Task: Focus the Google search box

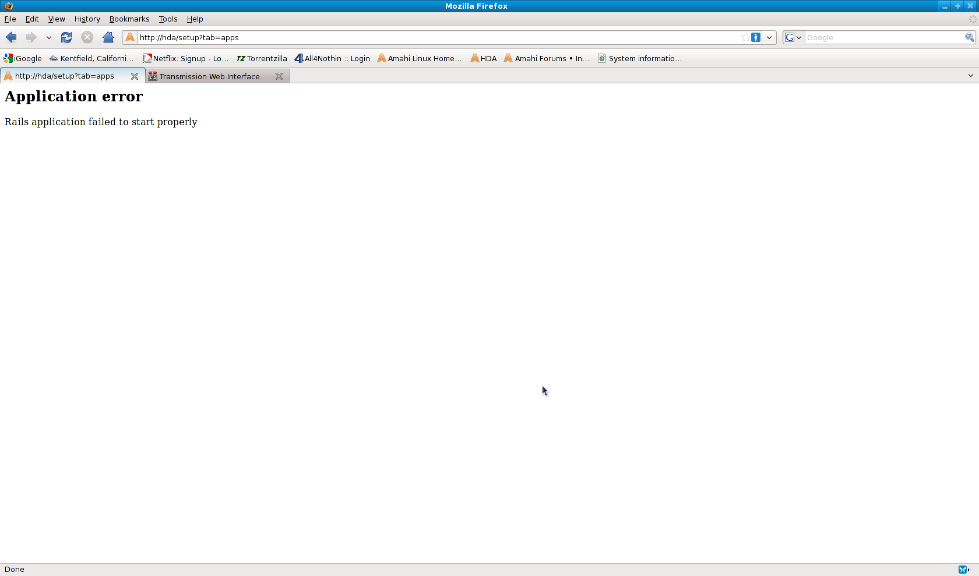Action: point(884,37)
